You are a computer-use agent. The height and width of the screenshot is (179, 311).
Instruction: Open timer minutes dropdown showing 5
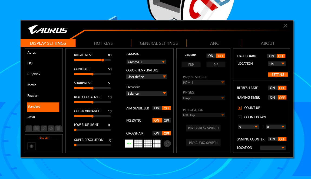[x=248, y=127]
